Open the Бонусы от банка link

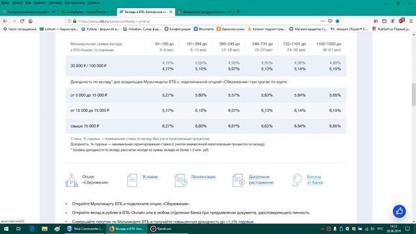pyautogui.click(x=315, y=179)
